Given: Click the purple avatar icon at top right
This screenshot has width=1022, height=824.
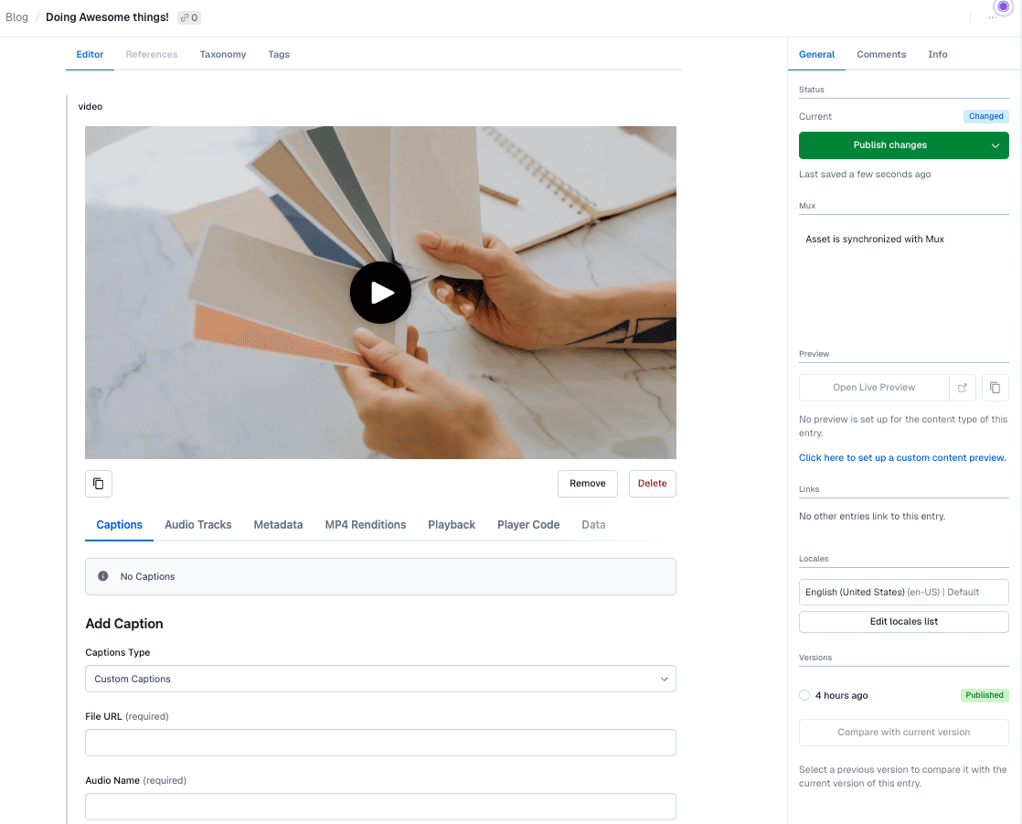Looking at the screenshot, I should tap(1003, 6).
